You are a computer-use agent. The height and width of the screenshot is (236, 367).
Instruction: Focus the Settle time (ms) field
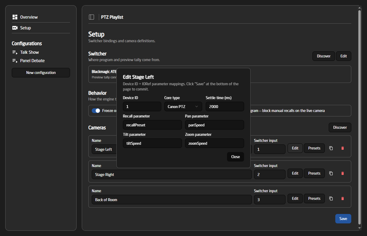coord(225,106)
